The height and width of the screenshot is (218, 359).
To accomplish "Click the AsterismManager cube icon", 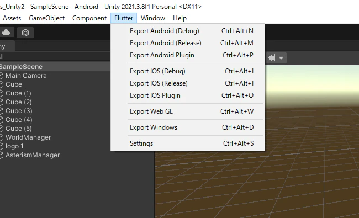I will tap(1, 155).
